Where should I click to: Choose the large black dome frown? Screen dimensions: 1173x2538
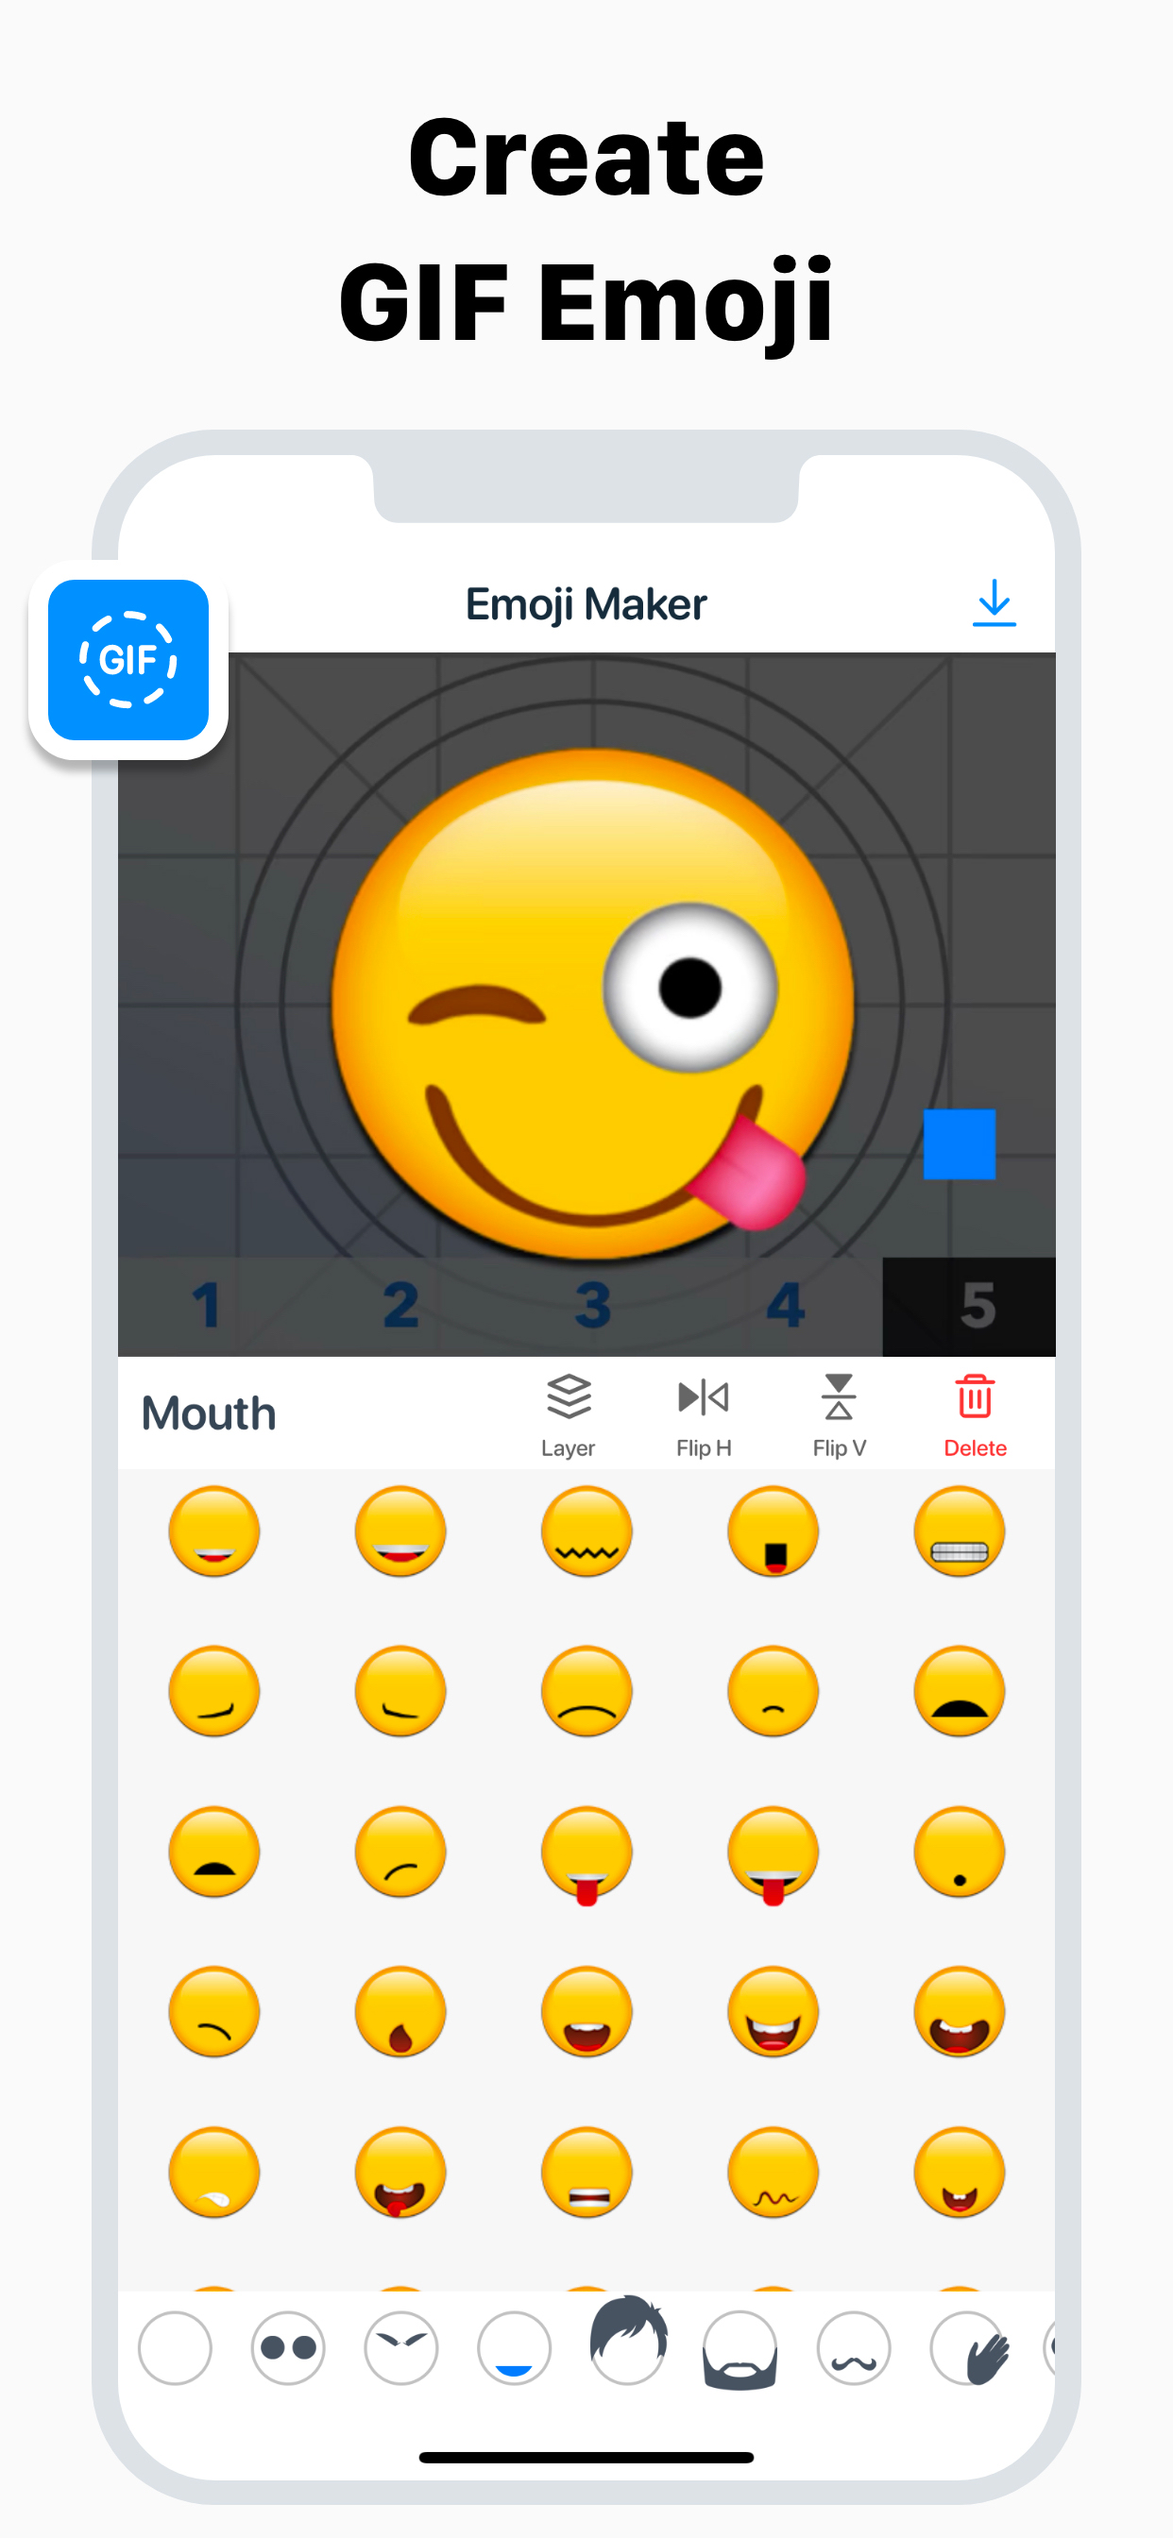(x=960, y=1692)
